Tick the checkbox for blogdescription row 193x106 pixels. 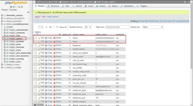pyautogui.click(x=36, y=49)
